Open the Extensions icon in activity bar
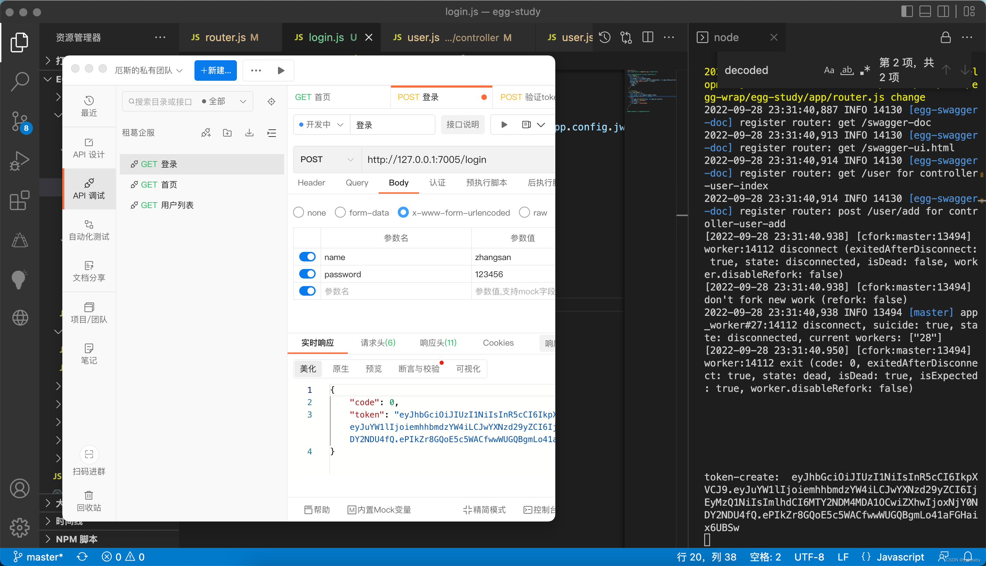 click(x=20, y=201)
